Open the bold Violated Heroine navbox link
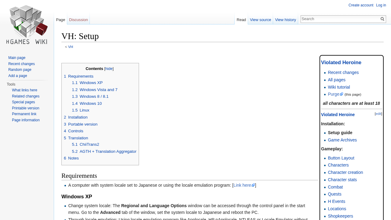Screen dimensions: 391x220 click(338, 115)
